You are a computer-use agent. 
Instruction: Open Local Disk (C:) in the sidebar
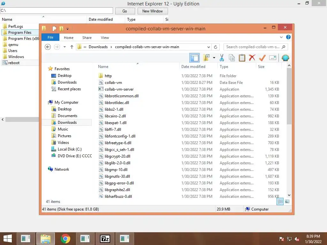pos(70,149)
